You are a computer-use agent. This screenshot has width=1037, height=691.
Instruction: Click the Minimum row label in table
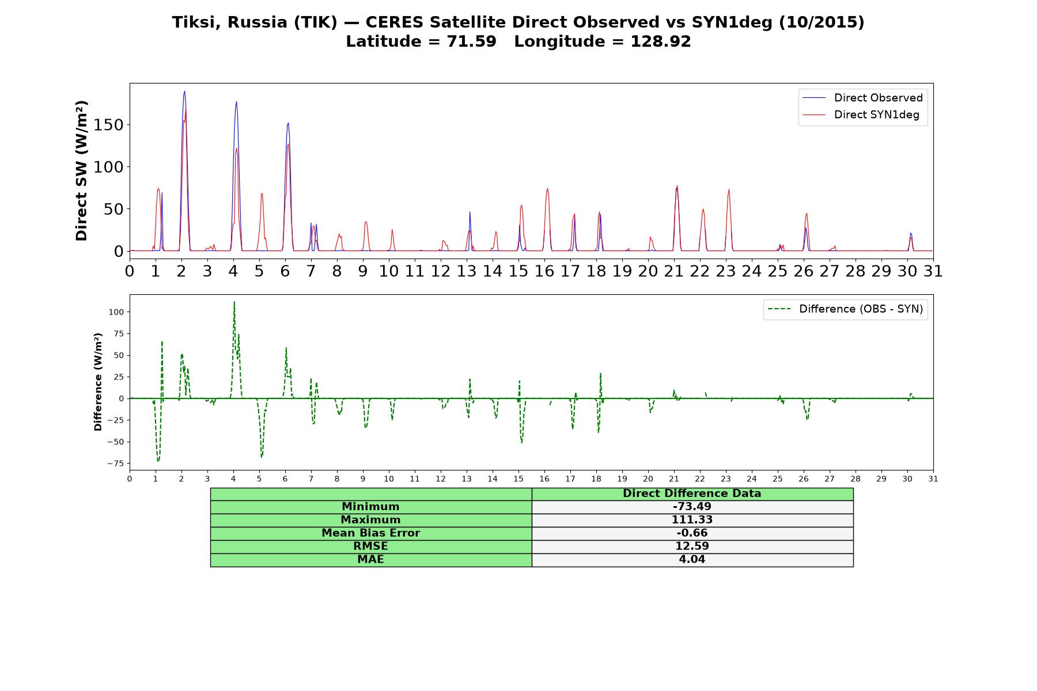tap(371, 507)
